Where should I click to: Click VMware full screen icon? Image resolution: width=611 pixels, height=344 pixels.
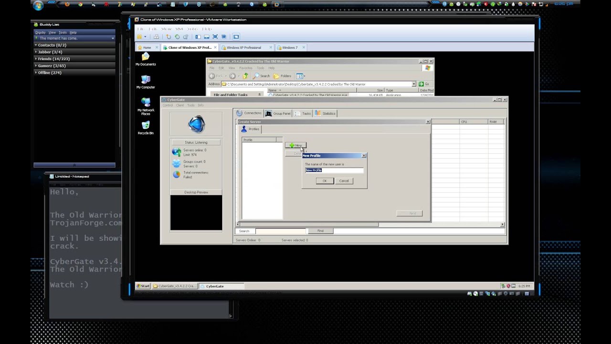point(215,37)
